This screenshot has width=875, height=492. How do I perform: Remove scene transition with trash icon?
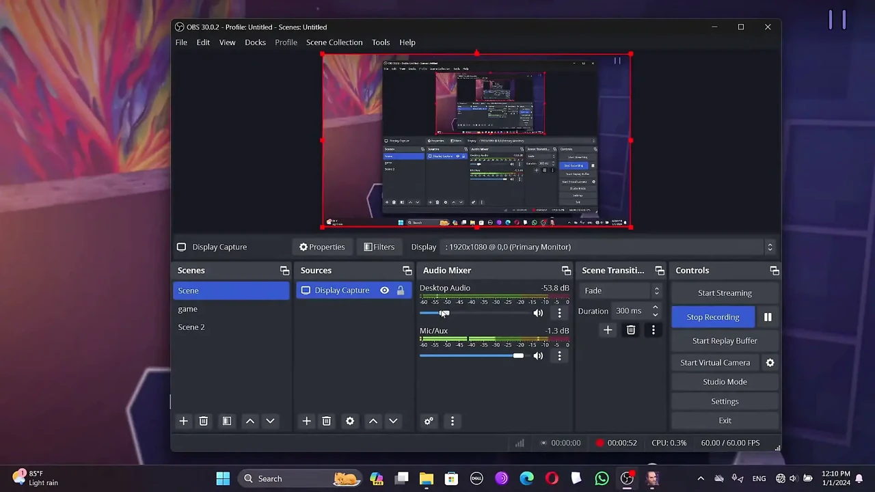(x=631, y=330)
